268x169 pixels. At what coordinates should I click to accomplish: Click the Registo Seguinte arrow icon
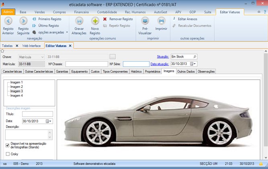[x=23, y=21]
